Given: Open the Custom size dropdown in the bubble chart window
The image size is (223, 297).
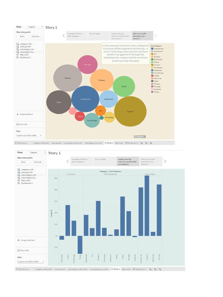Looking at the screenshot, I should [x=29, y=135].
